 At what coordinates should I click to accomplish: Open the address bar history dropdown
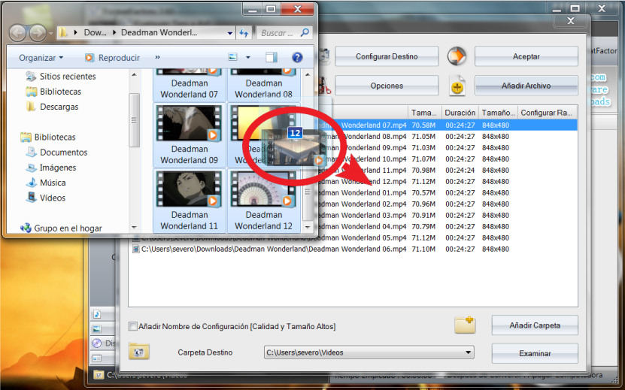point(230,34)
